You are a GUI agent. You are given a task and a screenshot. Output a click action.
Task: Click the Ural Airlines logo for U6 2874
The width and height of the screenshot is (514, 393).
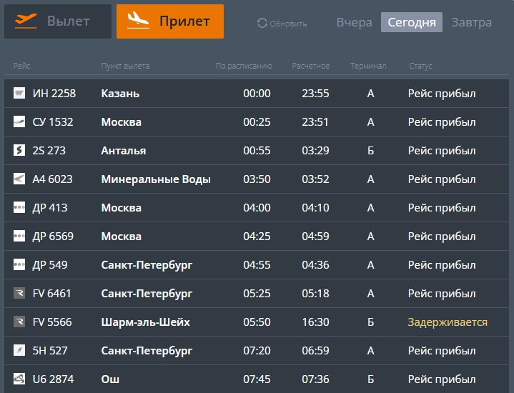point(19,379)
